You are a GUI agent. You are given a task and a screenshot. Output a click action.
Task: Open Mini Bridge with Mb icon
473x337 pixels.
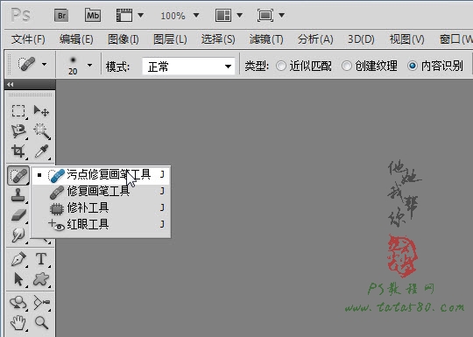tap(93, 16)
